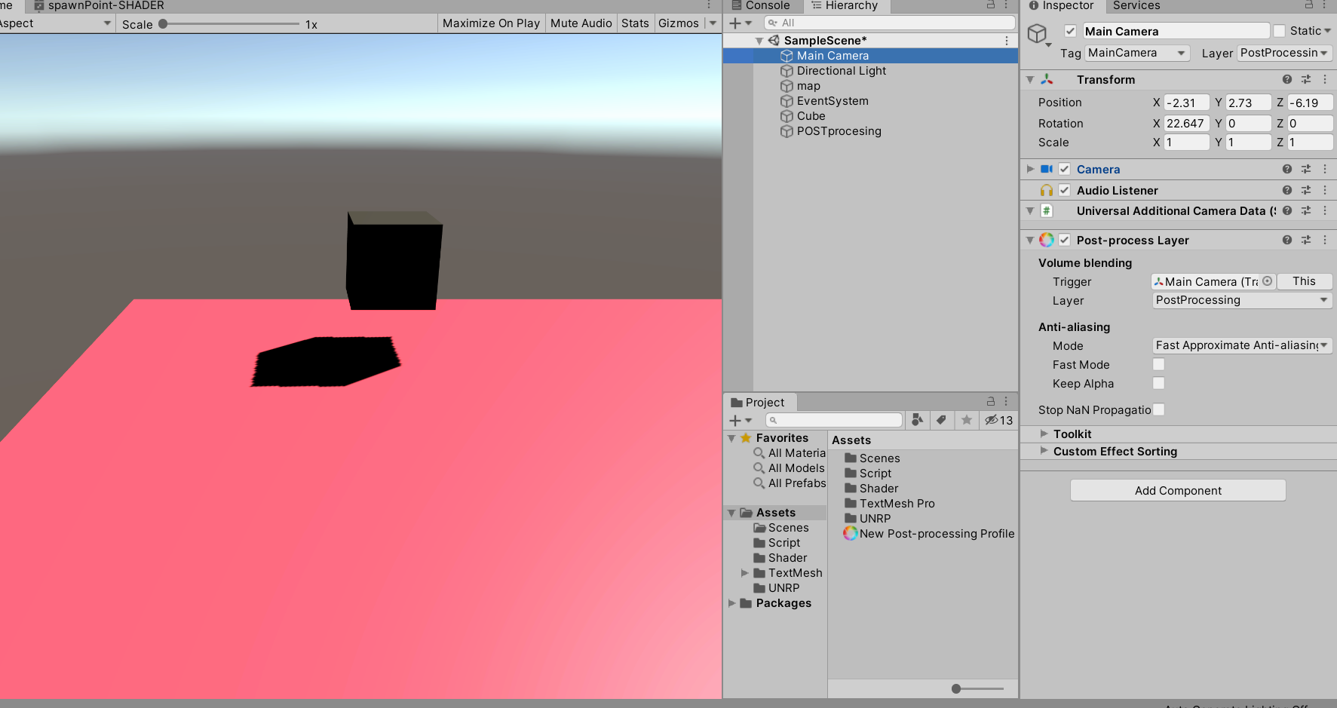Disable the Post-process Layer component checkbox
This screenshot has height=708, width=1337.
pyautogui.click(x=1064, y=240)
